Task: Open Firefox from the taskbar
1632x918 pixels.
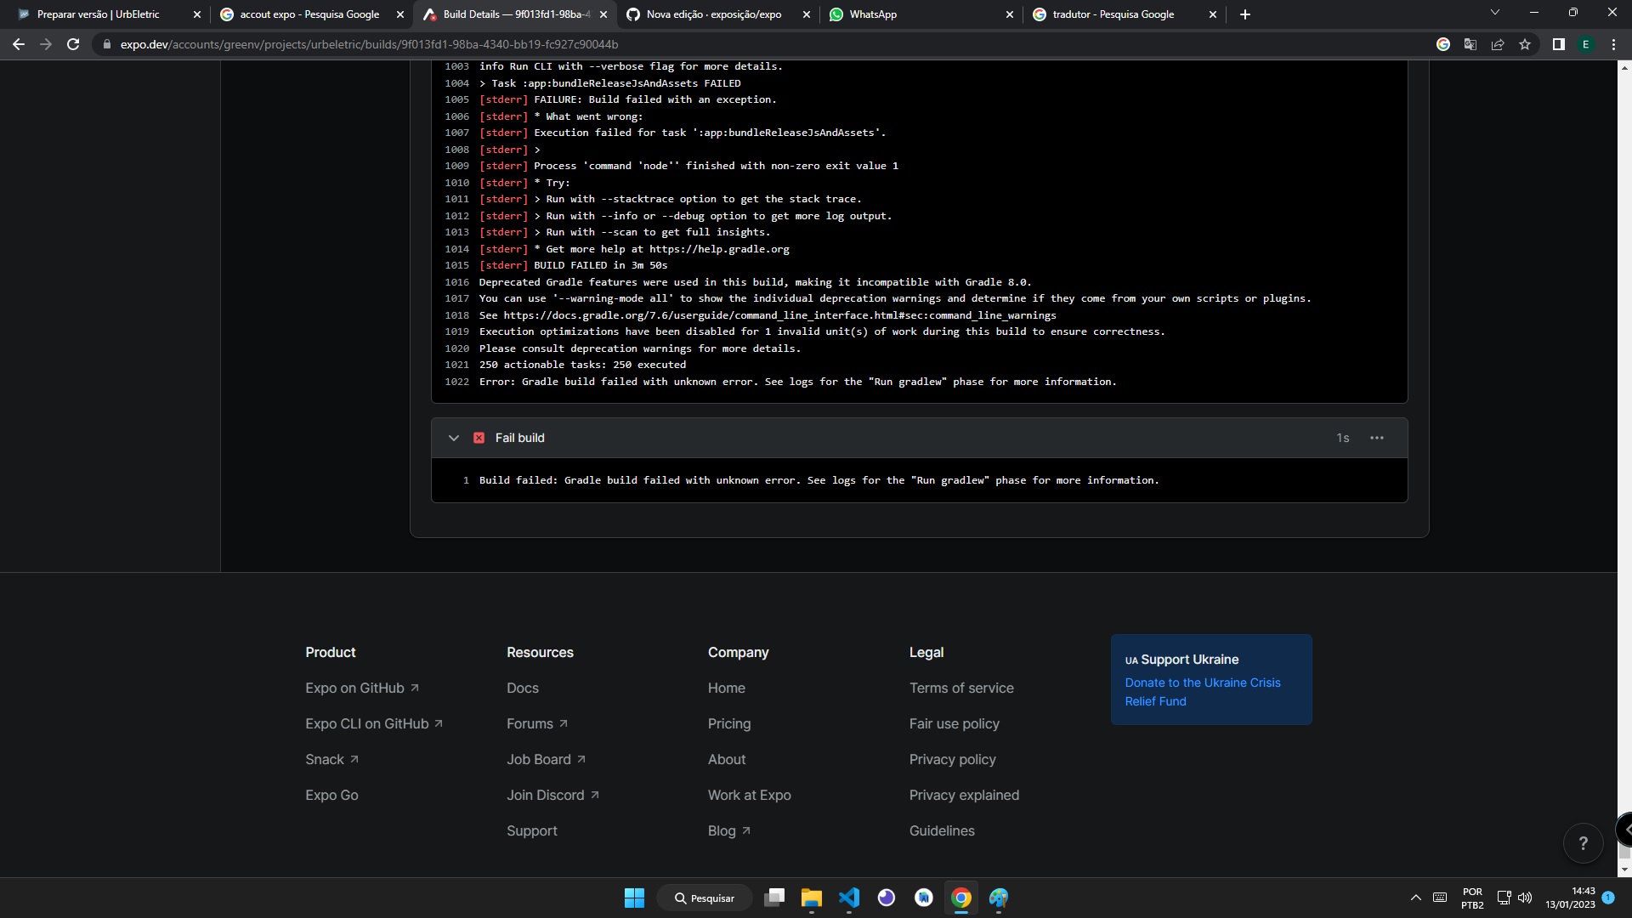Action: (887, 898)
